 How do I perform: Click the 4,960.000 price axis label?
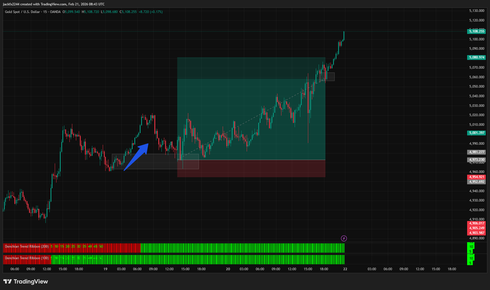(x=477, y=172)
